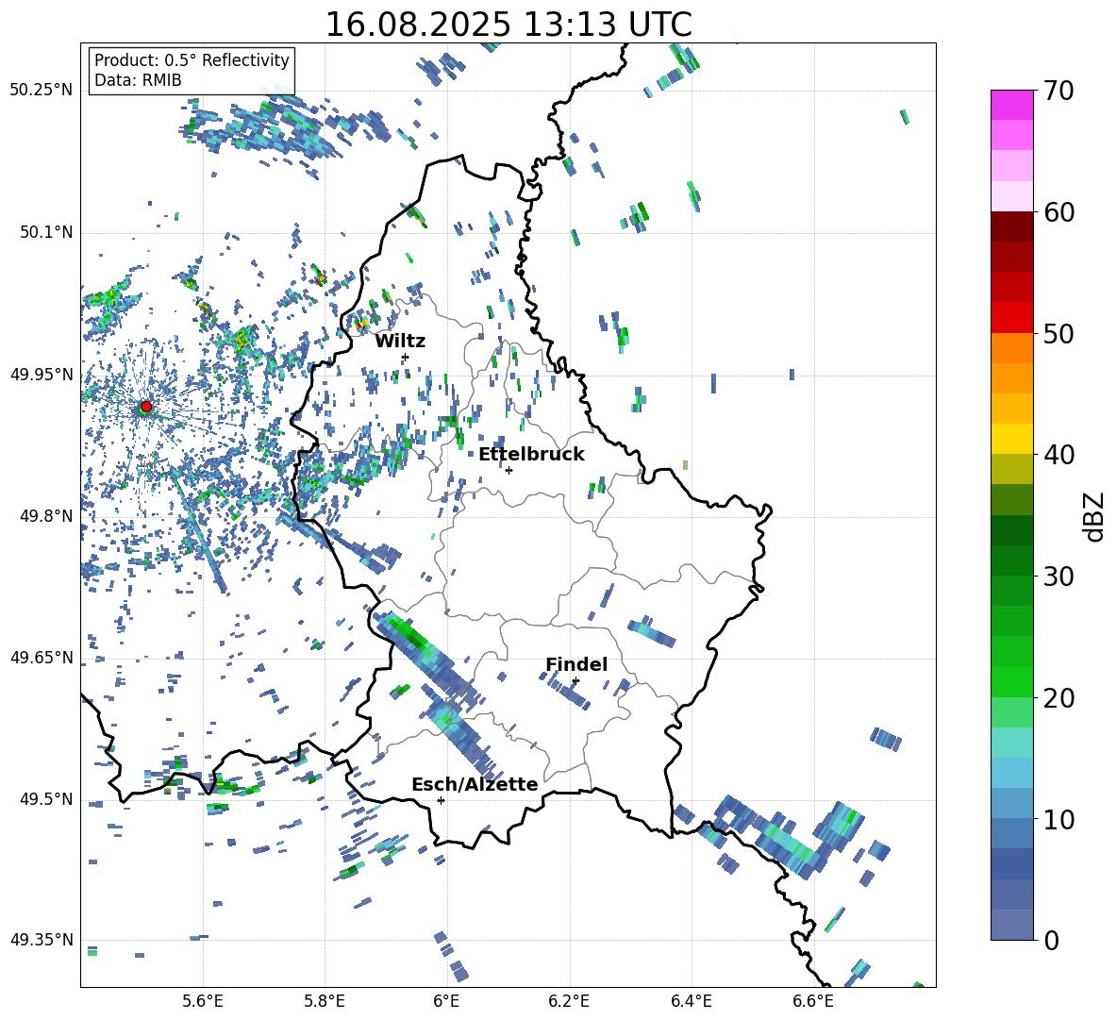1117x1020 pixels.
Task: Click the 50.1°N latitude label
Action: pos(45,233)
